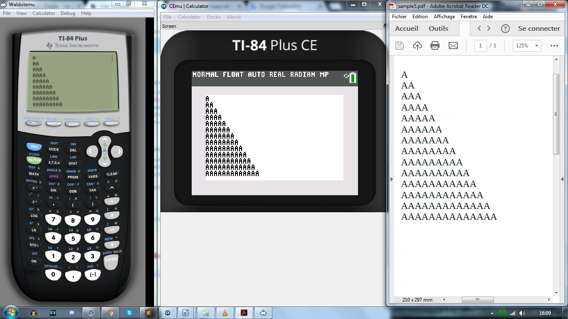Open the Acrobat Fichier menu
This screenshot has height=319, width=568.
(399, 17)
